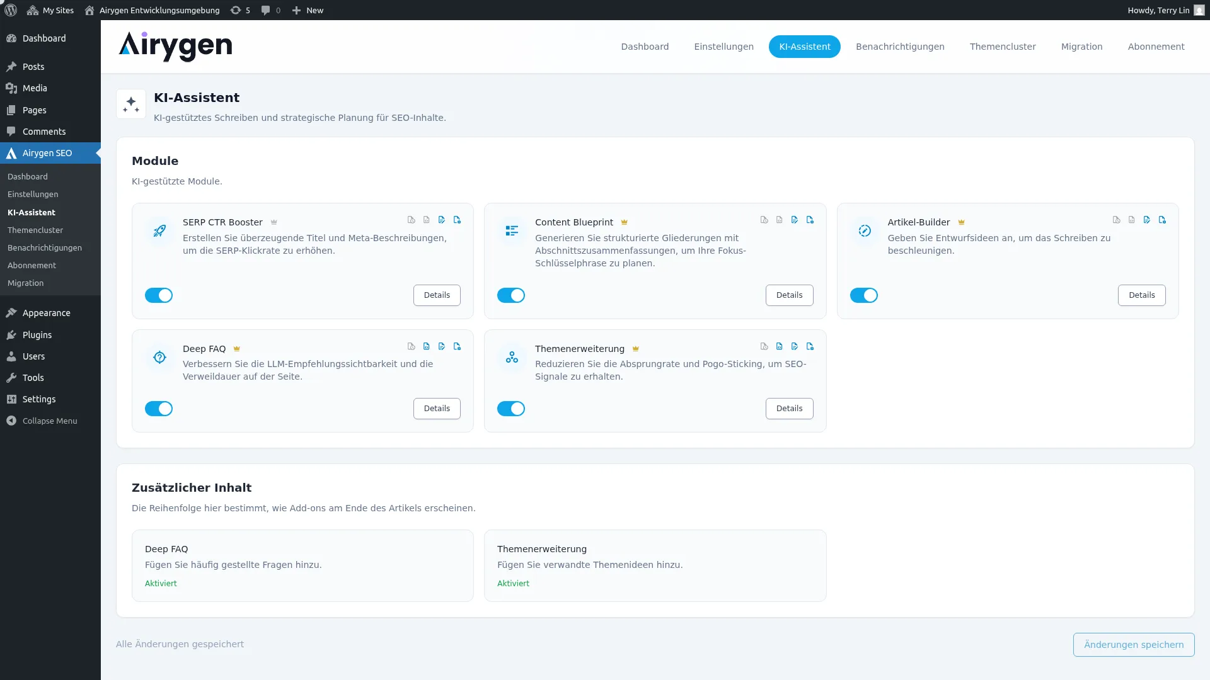Click the gold crown next to Content Blueprint
Screen dimensions: 1210x680
point(624,222)
